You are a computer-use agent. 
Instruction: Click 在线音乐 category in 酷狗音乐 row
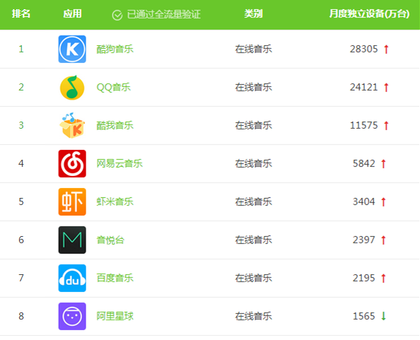253,49
